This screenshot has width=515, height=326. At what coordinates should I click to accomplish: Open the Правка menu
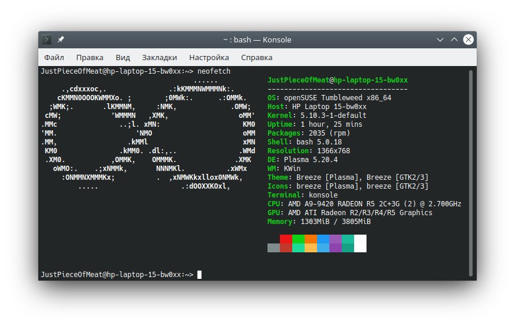tap(90, 58)
